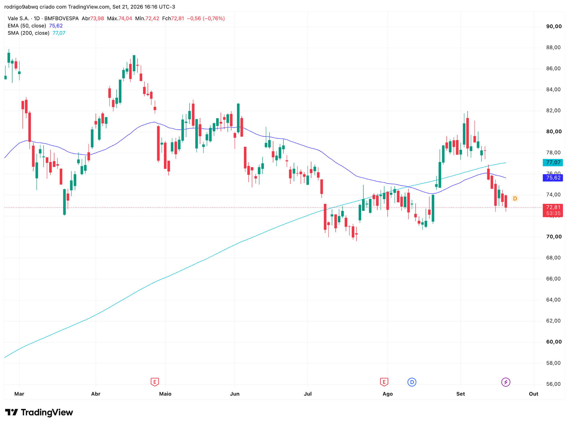Click the 66,00 price axis label
Screen dimensions: 569x425
[553, 279]
